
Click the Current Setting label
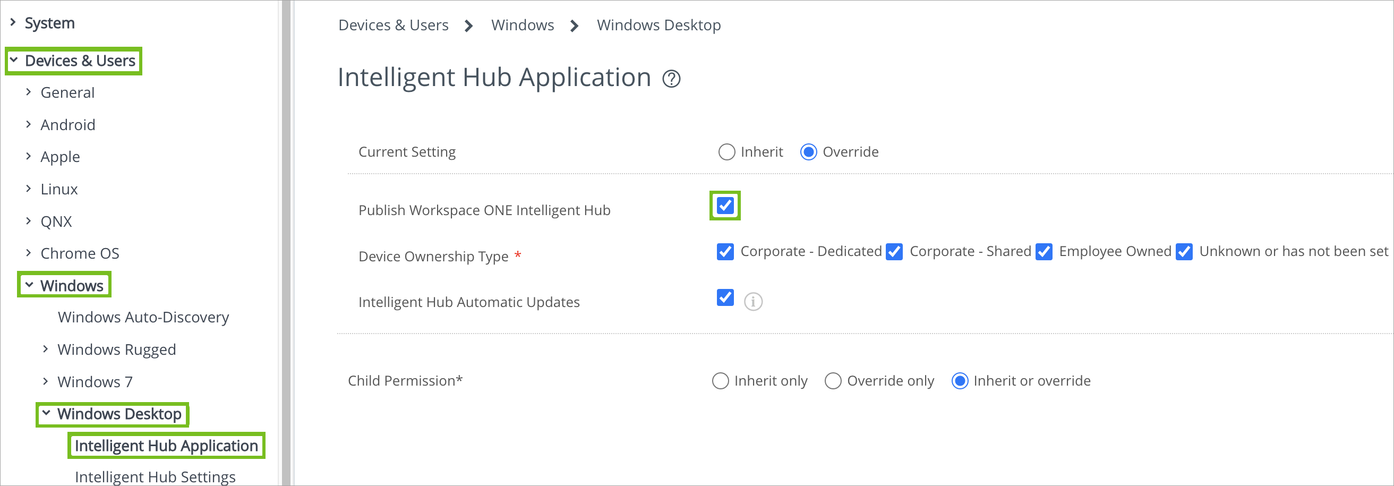tap(407, 152)
